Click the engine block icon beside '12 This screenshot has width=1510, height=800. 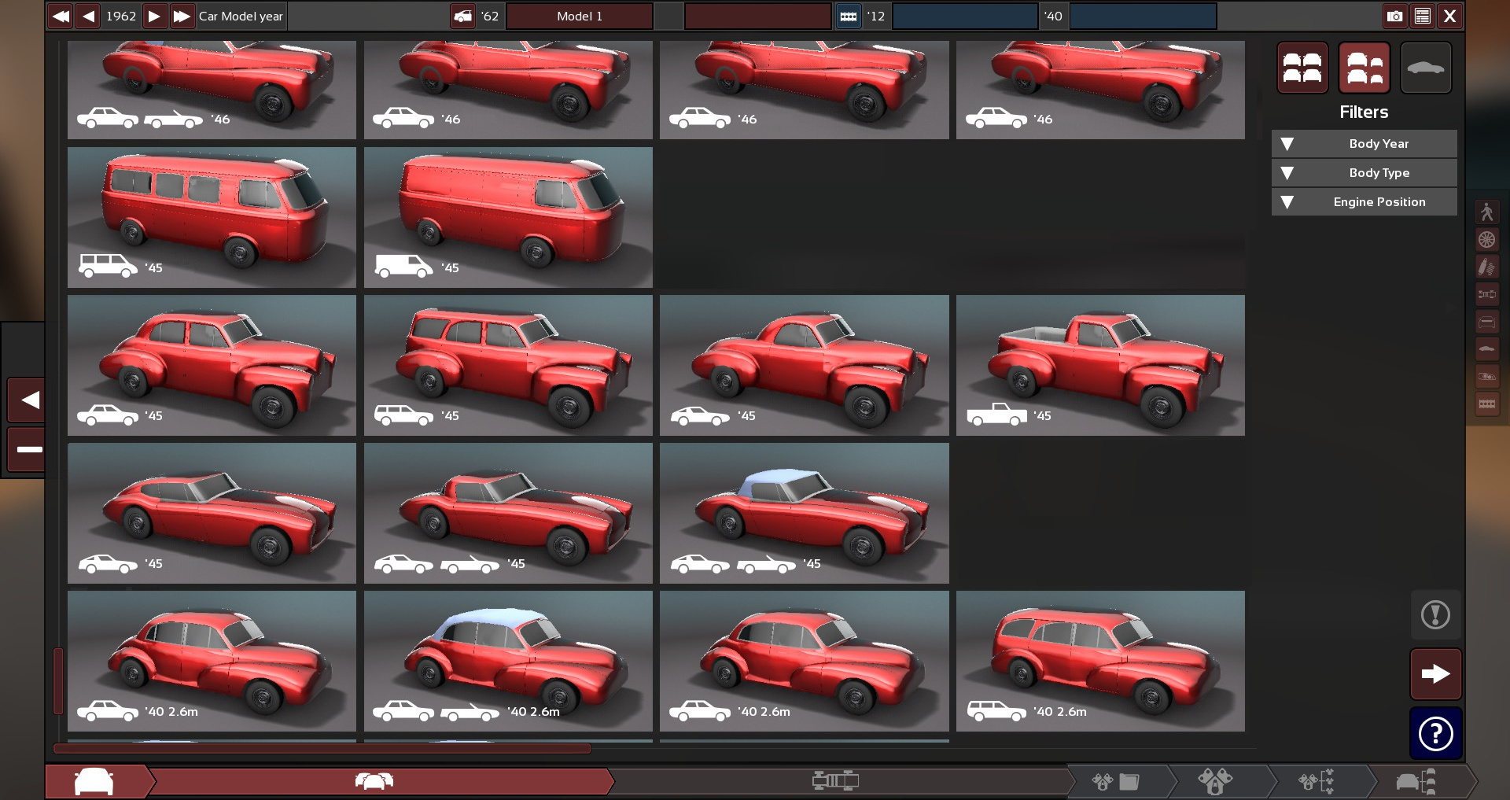848,16
